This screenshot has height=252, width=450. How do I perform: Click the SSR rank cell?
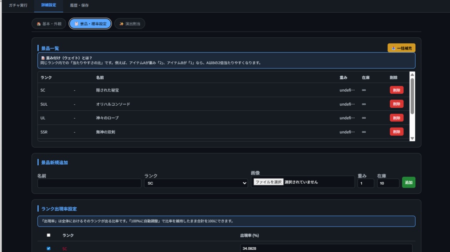44,132
